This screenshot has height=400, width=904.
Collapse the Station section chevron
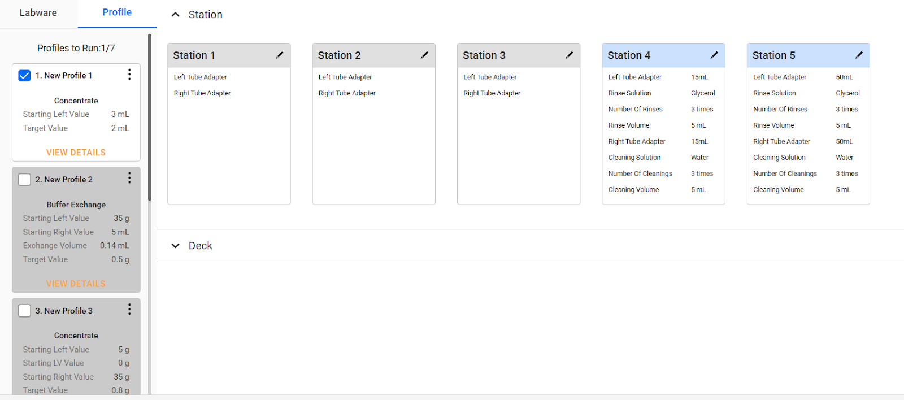coord(176,15)
